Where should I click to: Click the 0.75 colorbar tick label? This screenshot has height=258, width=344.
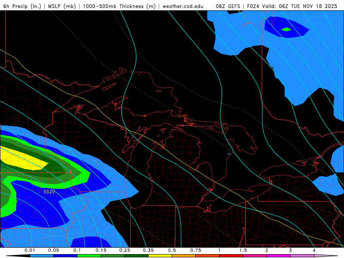[x=196, y=250]
